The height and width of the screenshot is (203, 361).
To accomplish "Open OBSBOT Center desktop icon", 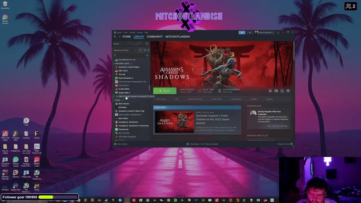I will click(37, 162).
